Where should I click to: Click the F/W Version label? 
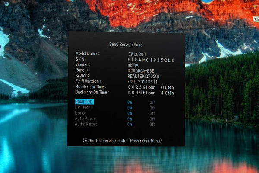pos(88,81)
